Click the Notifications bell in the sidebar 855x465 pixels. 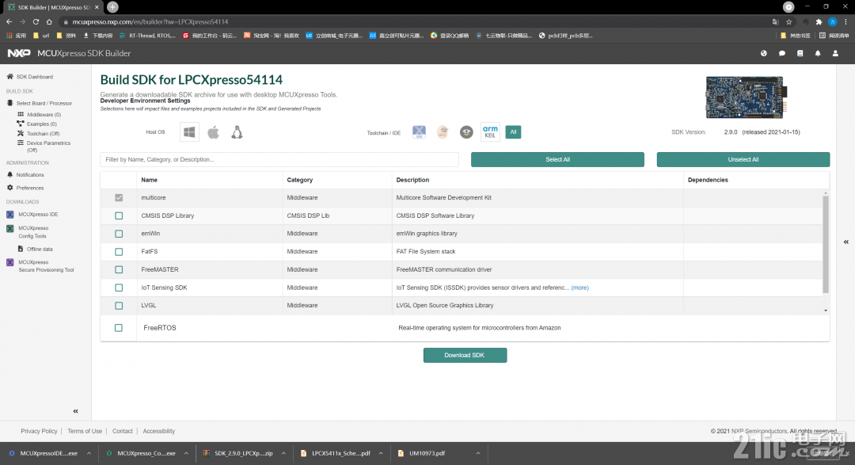(9, 174)
